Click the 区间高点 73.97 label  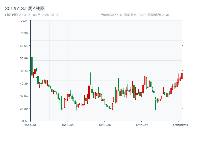coord(135,15)
